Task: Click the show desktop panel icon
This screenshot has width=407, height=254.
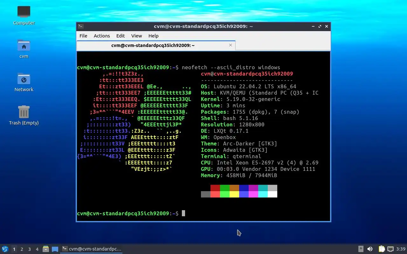Action: coord(55,249)
